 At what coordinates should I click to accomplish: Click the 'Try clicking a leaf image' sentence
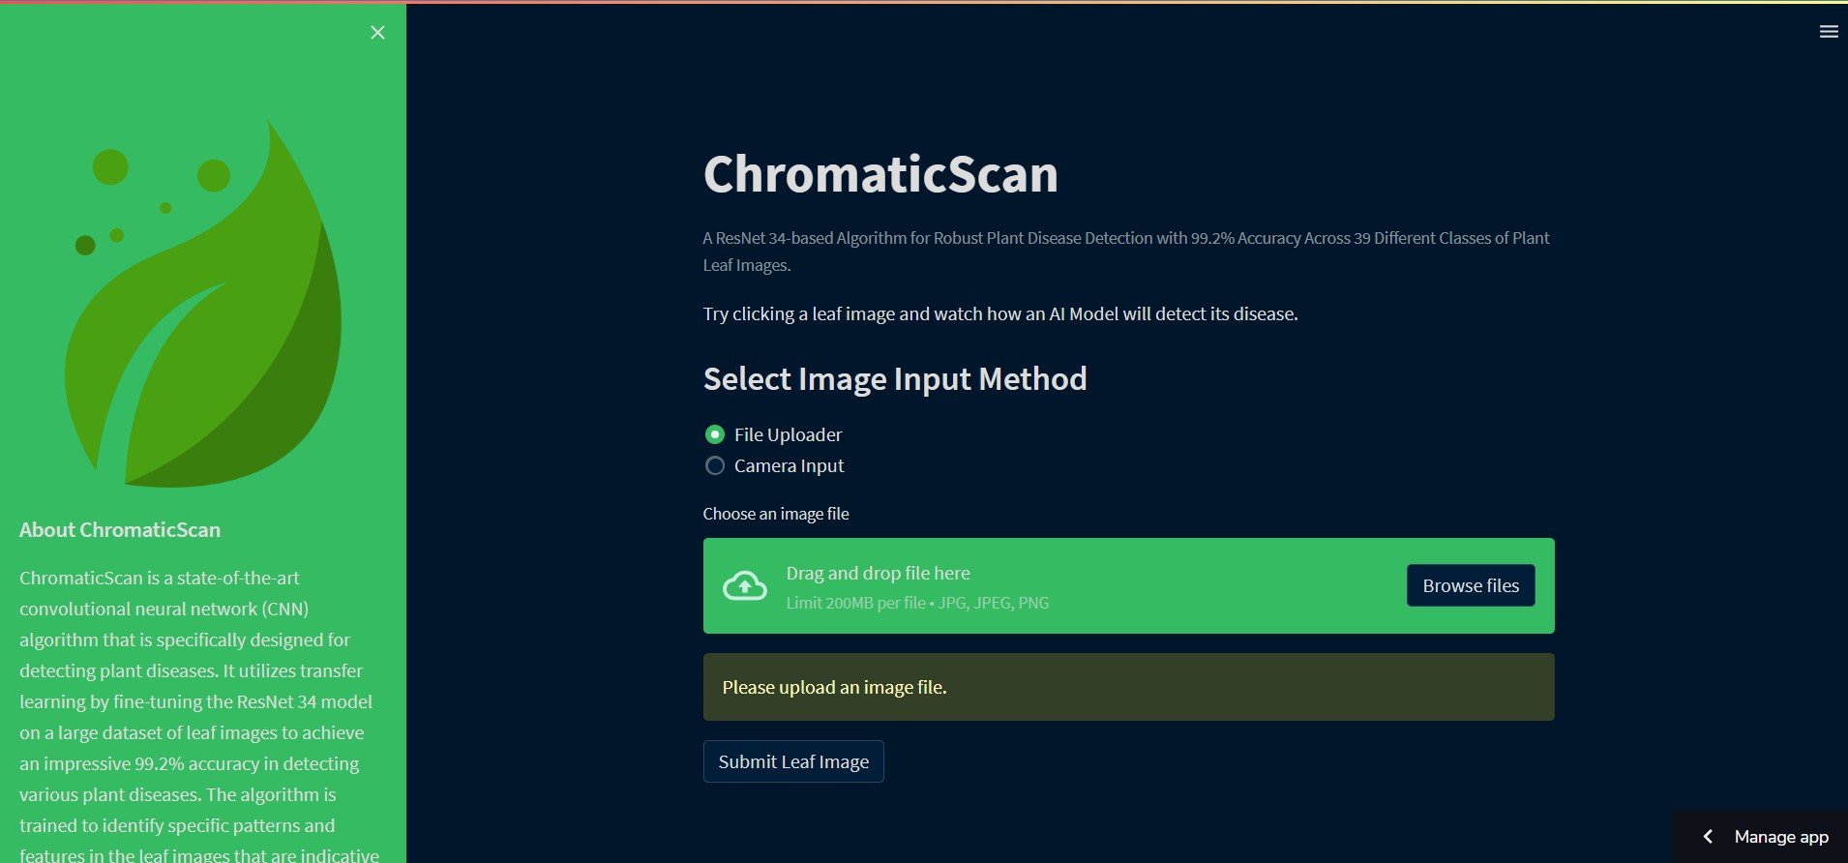click(1000, 313)
